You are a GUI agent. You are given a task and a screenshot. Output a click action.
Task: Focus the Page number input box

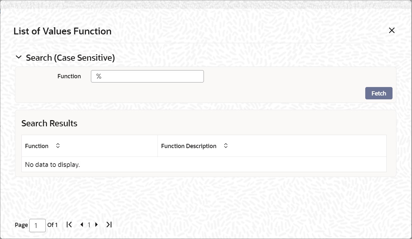[x=37, y=225]
